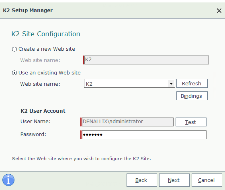Open the Bindings dialog button

tap(192, 96)
